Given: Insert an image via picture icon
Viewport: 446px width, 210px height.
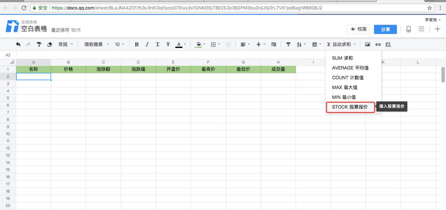Looking at the screenshot, I should tap(367, 44).
